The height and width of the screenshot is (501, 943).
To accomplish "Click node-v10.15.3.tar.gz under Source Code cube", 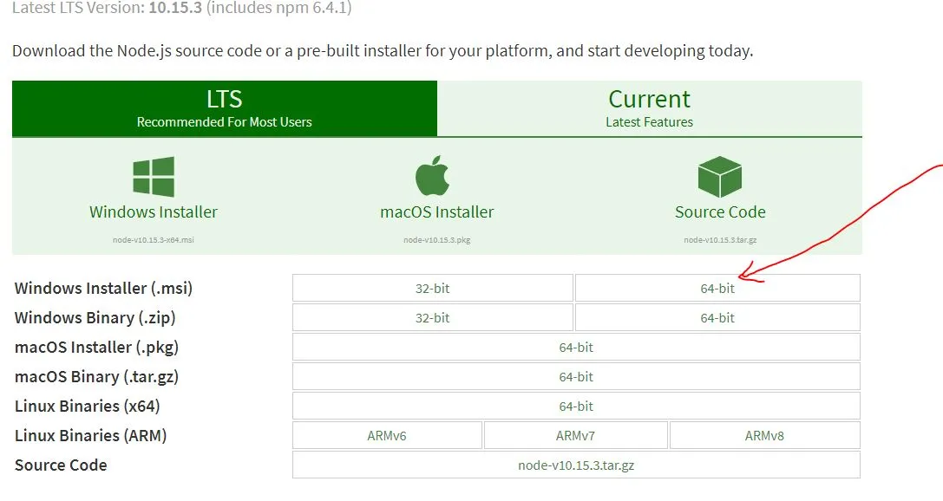I will tap(720, 240).
